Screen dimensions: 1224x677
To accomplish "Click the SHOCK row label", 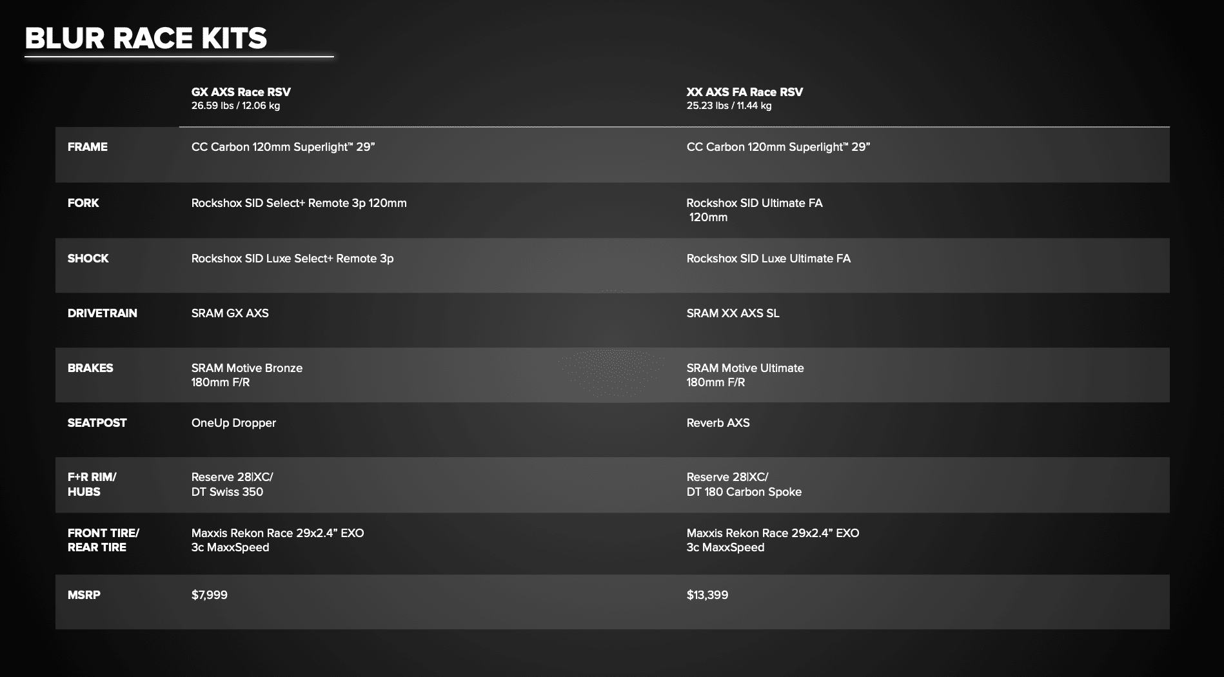I will pyautogui.click(x=88, y=259).
